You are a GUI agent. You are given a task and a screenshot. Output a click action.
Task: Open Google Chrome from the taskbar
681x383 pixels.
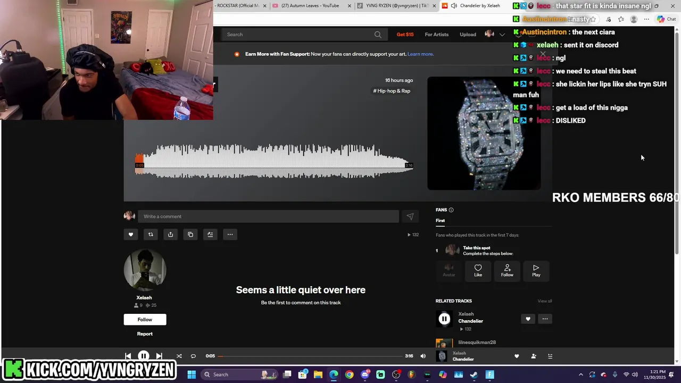(x=349, y=374)
